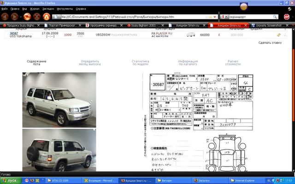Click the small car icon in lot row
The height and width of the screenshot is (184, 295).
tap(191, 34)
